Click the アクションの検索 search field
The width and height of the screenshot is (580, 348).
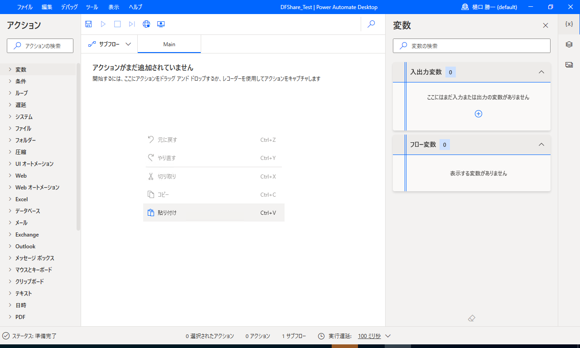[40, 46]
